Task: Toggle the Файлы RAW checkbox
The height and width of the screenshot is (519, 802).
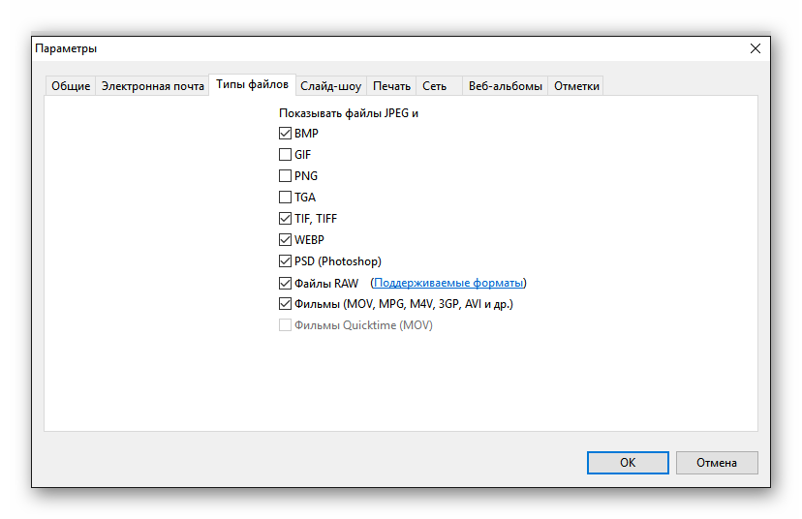Action: (x=285, y=283)
